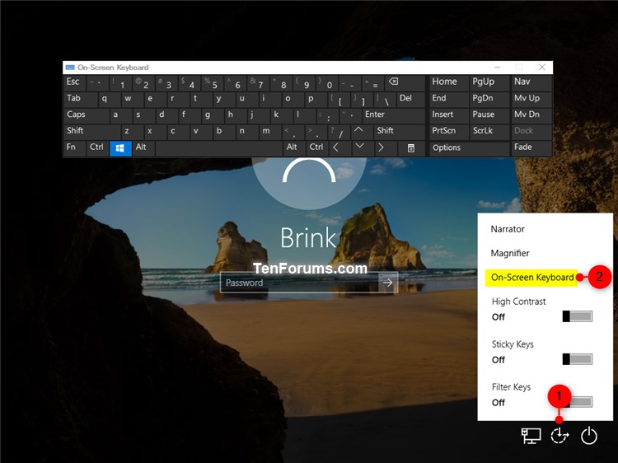The height and width of the screenshot is (463, 618).
Task: Select On-Screen Keyboard menu entry
Action: point(532,278)
